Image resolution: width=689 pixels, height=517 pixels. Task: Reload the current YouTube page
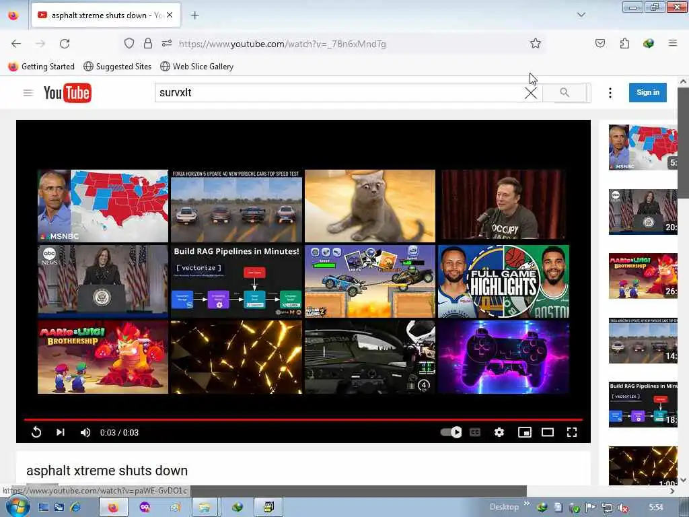coord(65,44)
